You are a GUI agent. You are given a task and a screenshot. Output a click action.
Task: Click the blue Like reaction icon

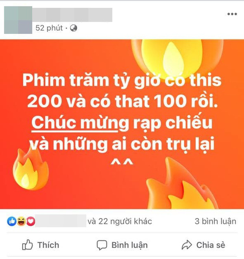coord(12,221)
